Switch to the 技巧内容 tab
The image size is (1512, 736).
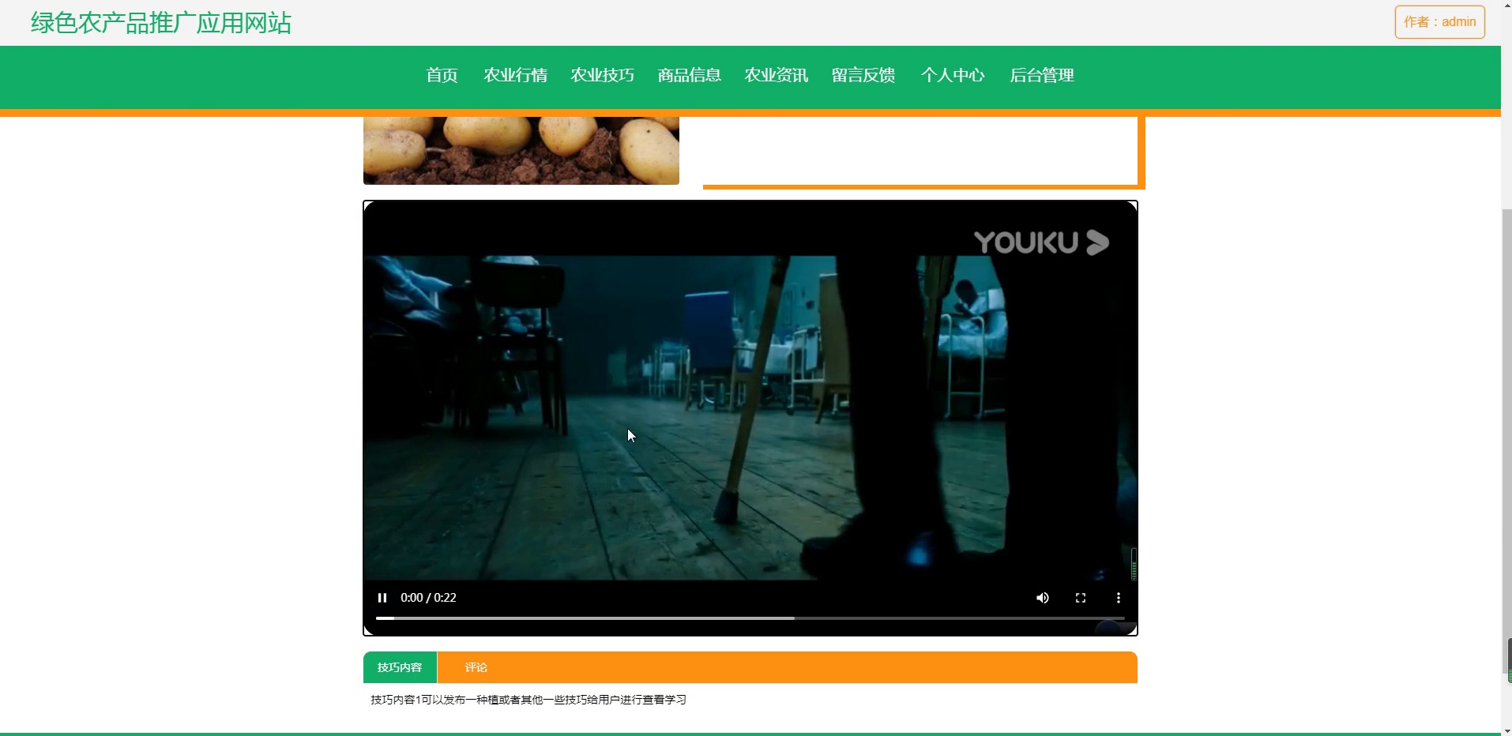[x=399, y=667]
